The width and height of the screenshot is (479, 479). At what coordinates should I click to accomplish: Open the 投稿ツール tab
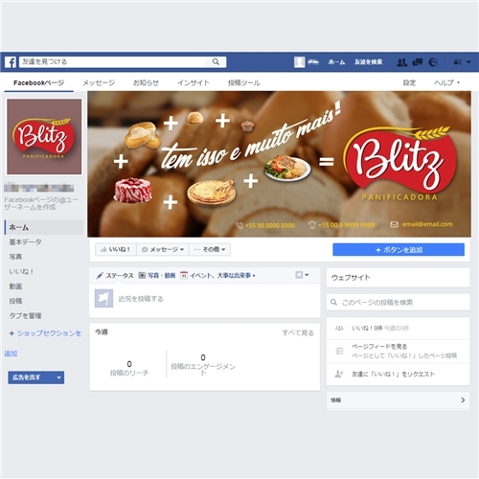[x=244, y=82]
